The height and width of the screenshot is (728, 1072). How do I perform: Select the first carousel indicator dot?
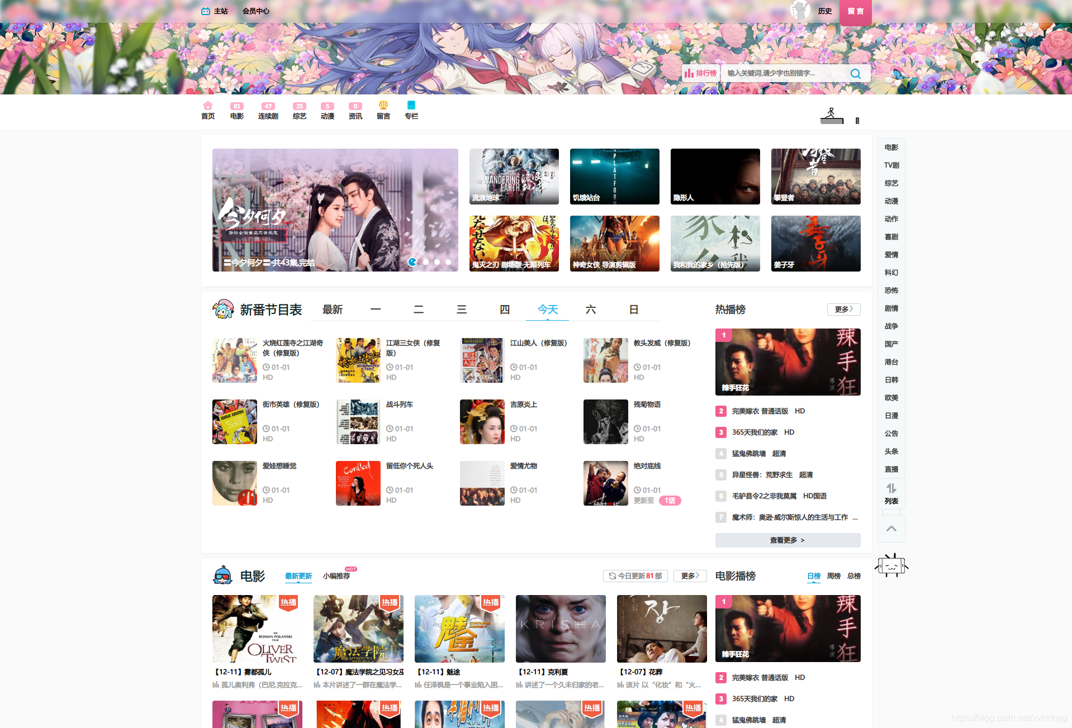412,262
